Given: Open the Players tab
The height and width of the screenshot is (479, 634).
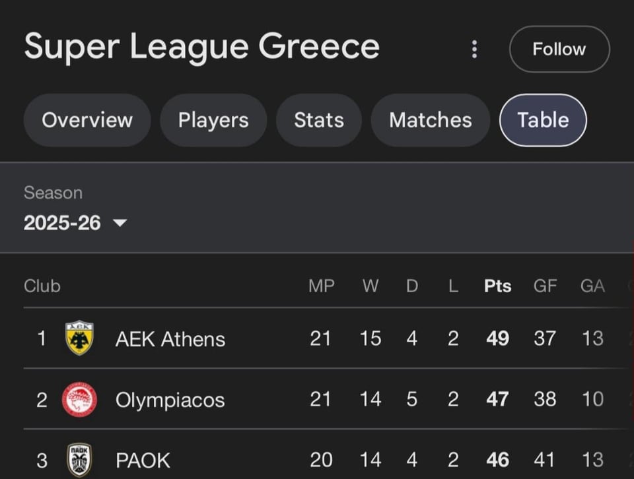Looking at the screenshot, I should point(213,120).
